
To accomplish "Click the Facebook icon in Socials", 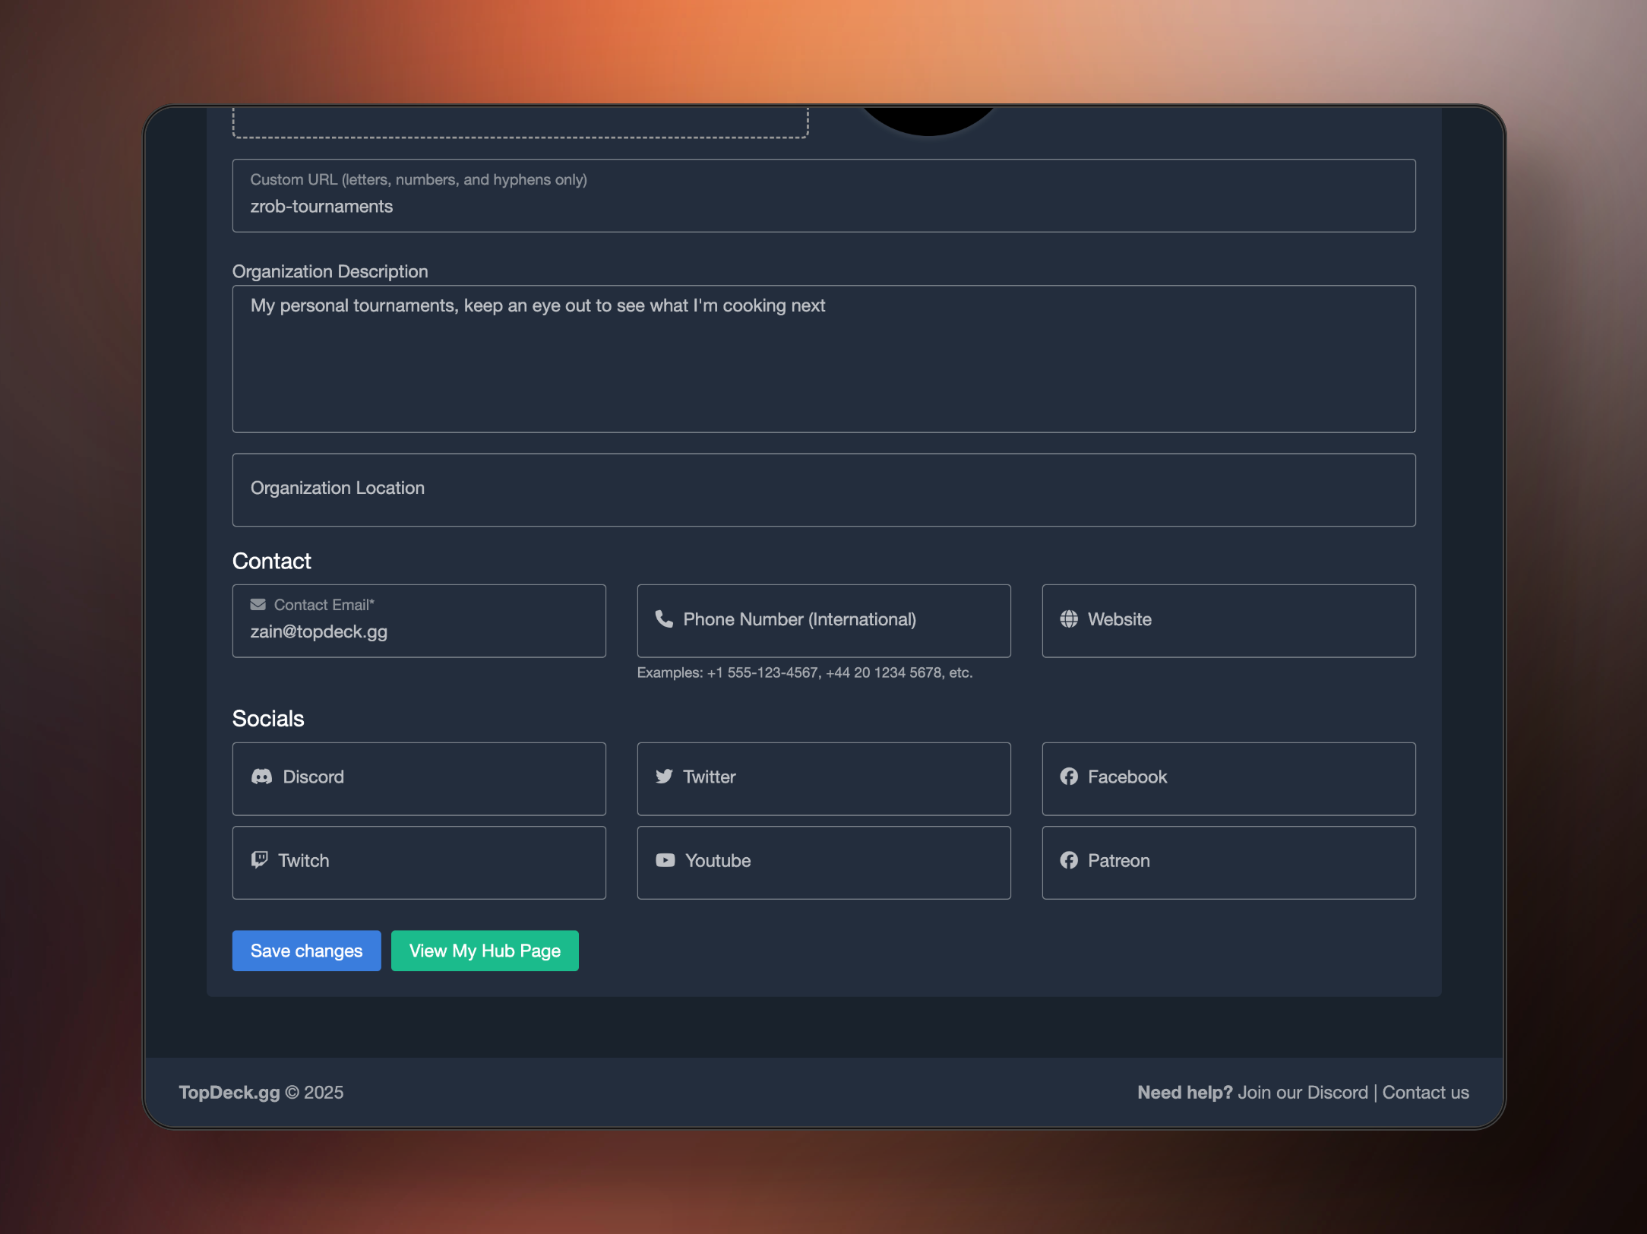I will [1069, 777].
